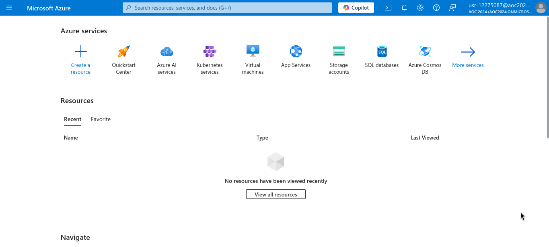Screen dimensions: 549x247
Task: Open the Help question mark menu
Action: [x=436, y=8]
